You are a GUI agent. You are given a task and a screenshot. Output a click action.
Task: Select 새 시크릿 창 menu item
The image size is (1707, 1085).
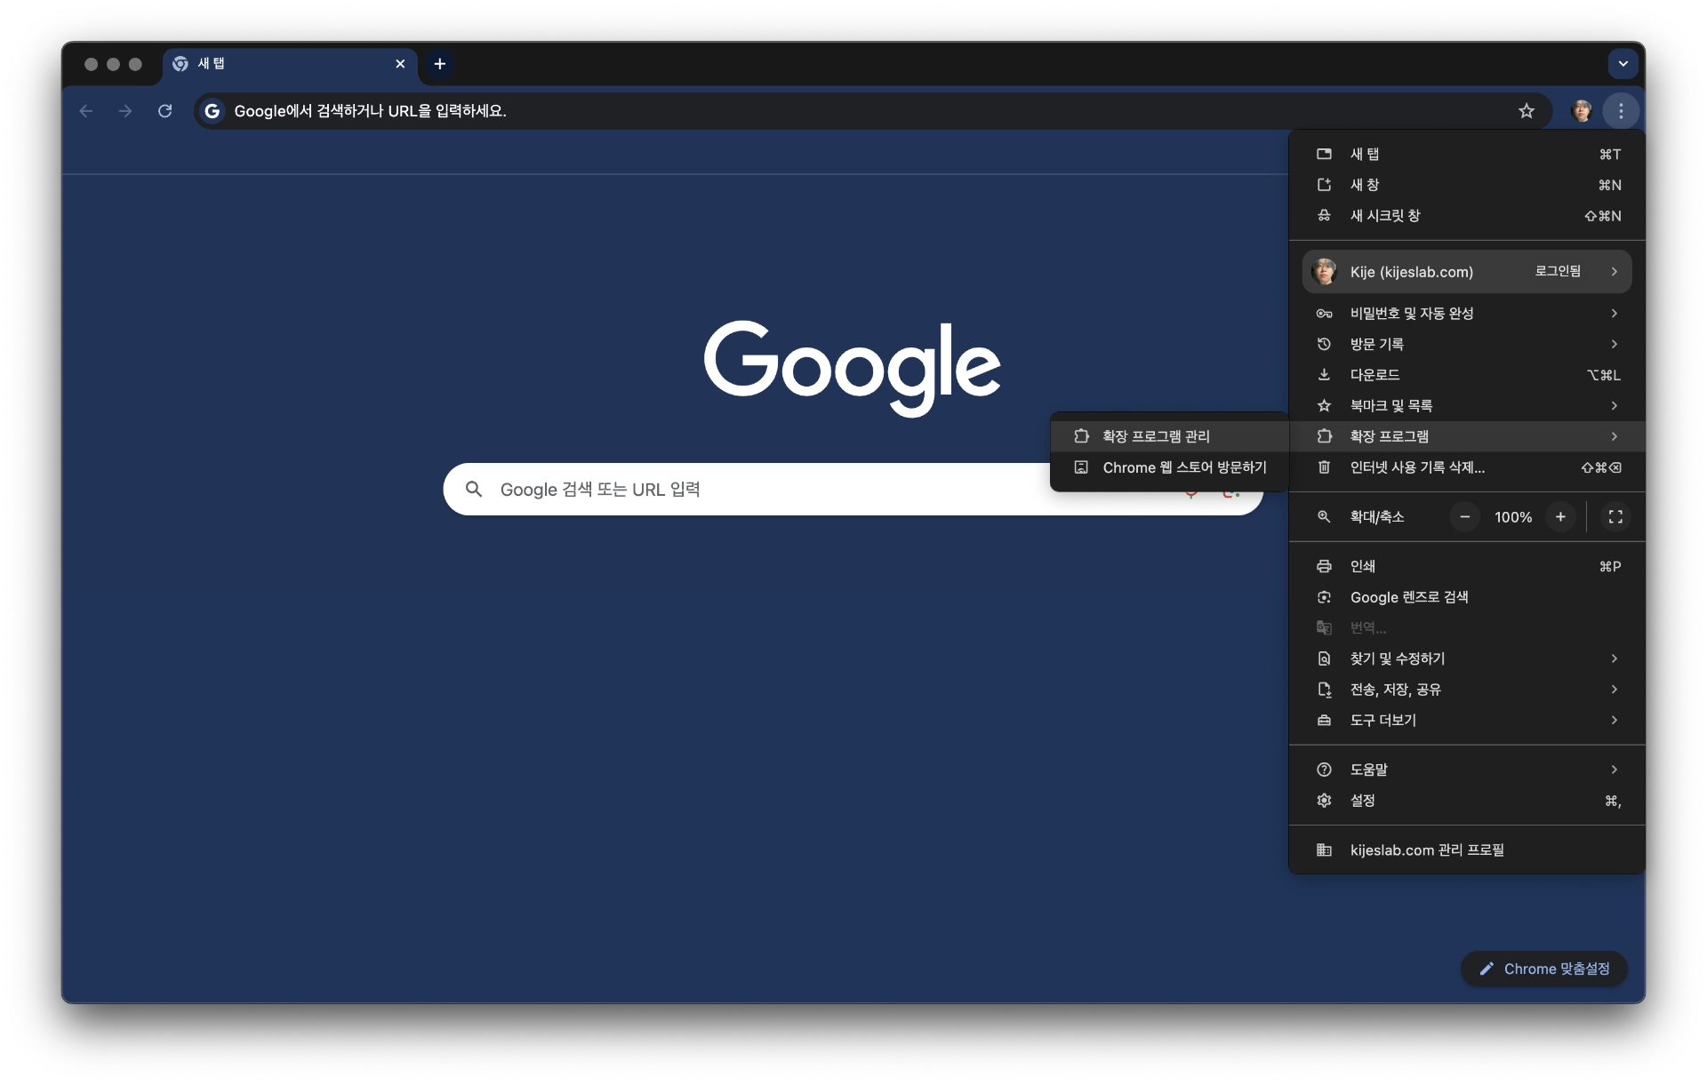click(1383, 215)
